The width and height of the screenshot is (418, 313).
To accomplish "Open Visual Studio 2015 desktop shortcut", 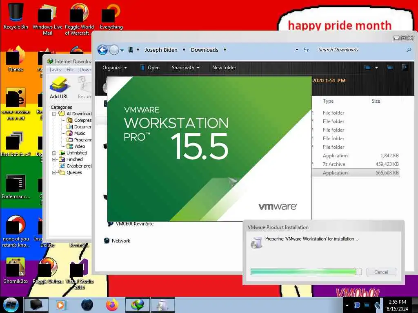I will (x=79, y=273).
